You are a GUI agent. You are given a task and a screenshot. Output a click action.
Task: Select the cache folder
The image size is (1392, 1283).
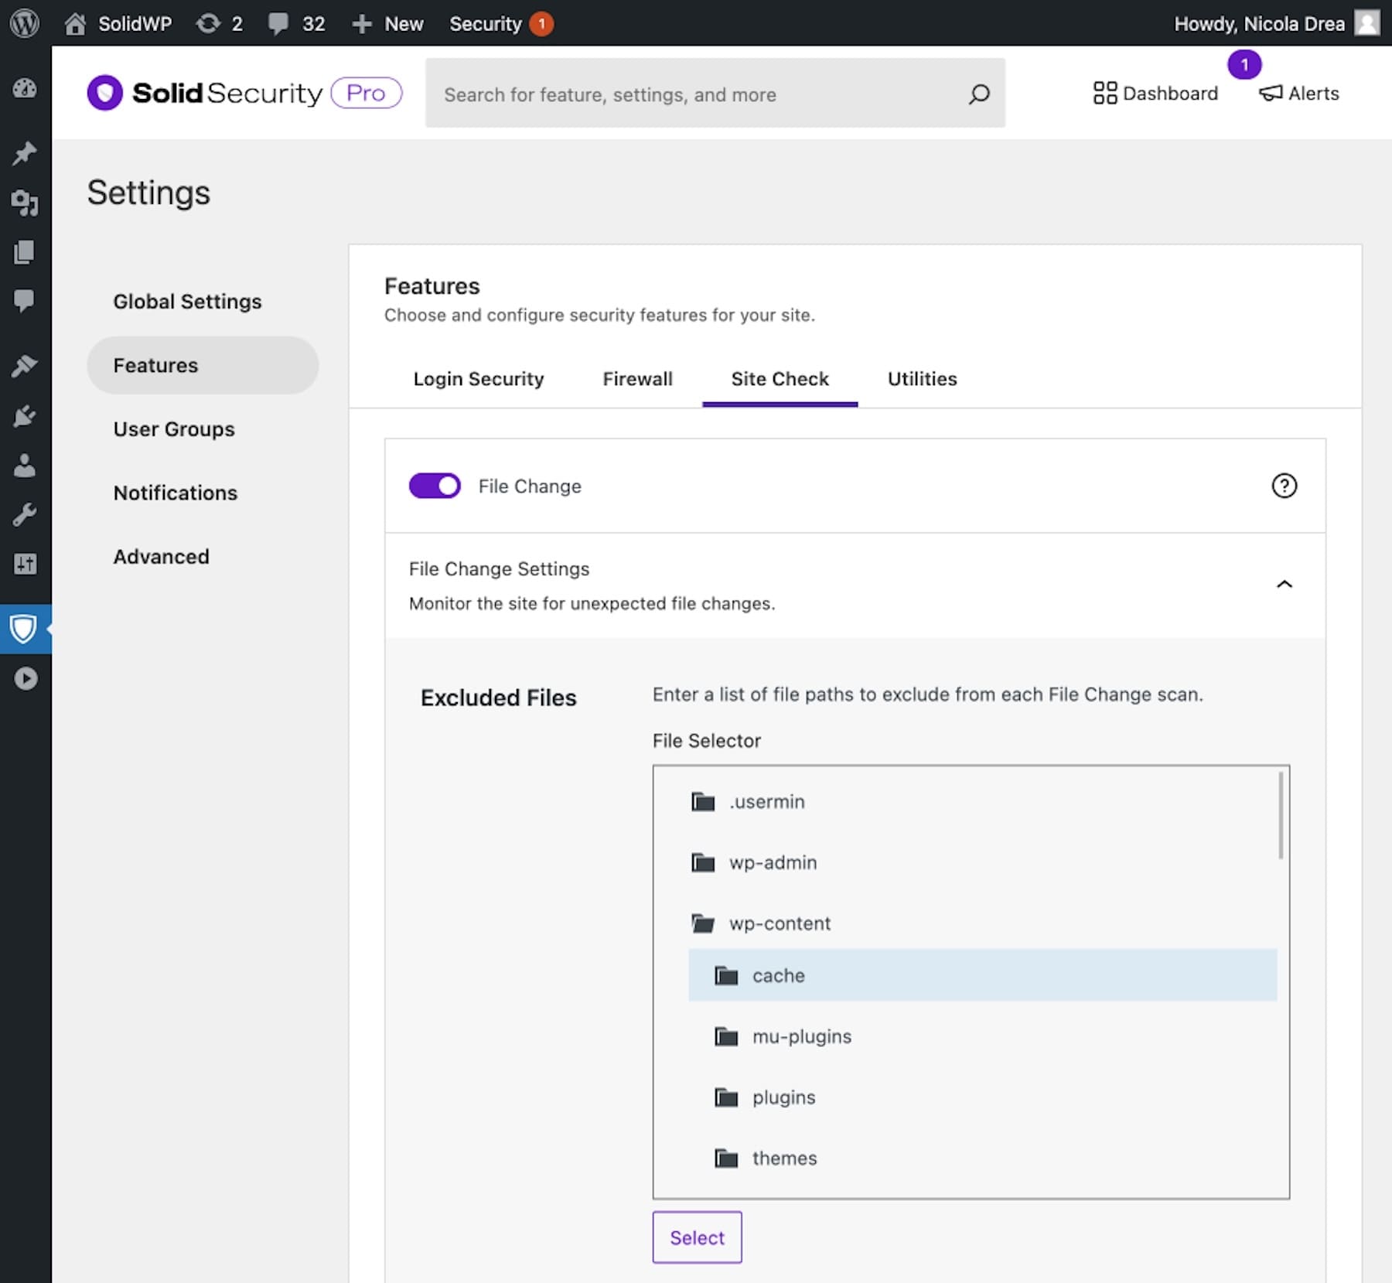pos(982,975)
